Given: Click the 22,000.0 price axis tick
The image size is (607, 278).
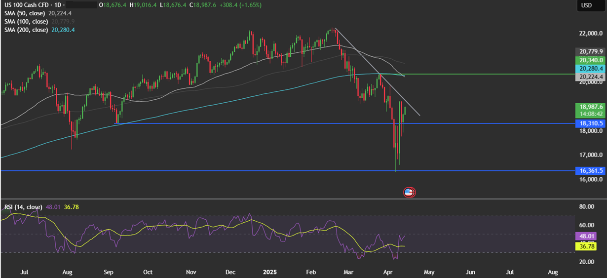Looking at the screenshot, I should 591,34.
